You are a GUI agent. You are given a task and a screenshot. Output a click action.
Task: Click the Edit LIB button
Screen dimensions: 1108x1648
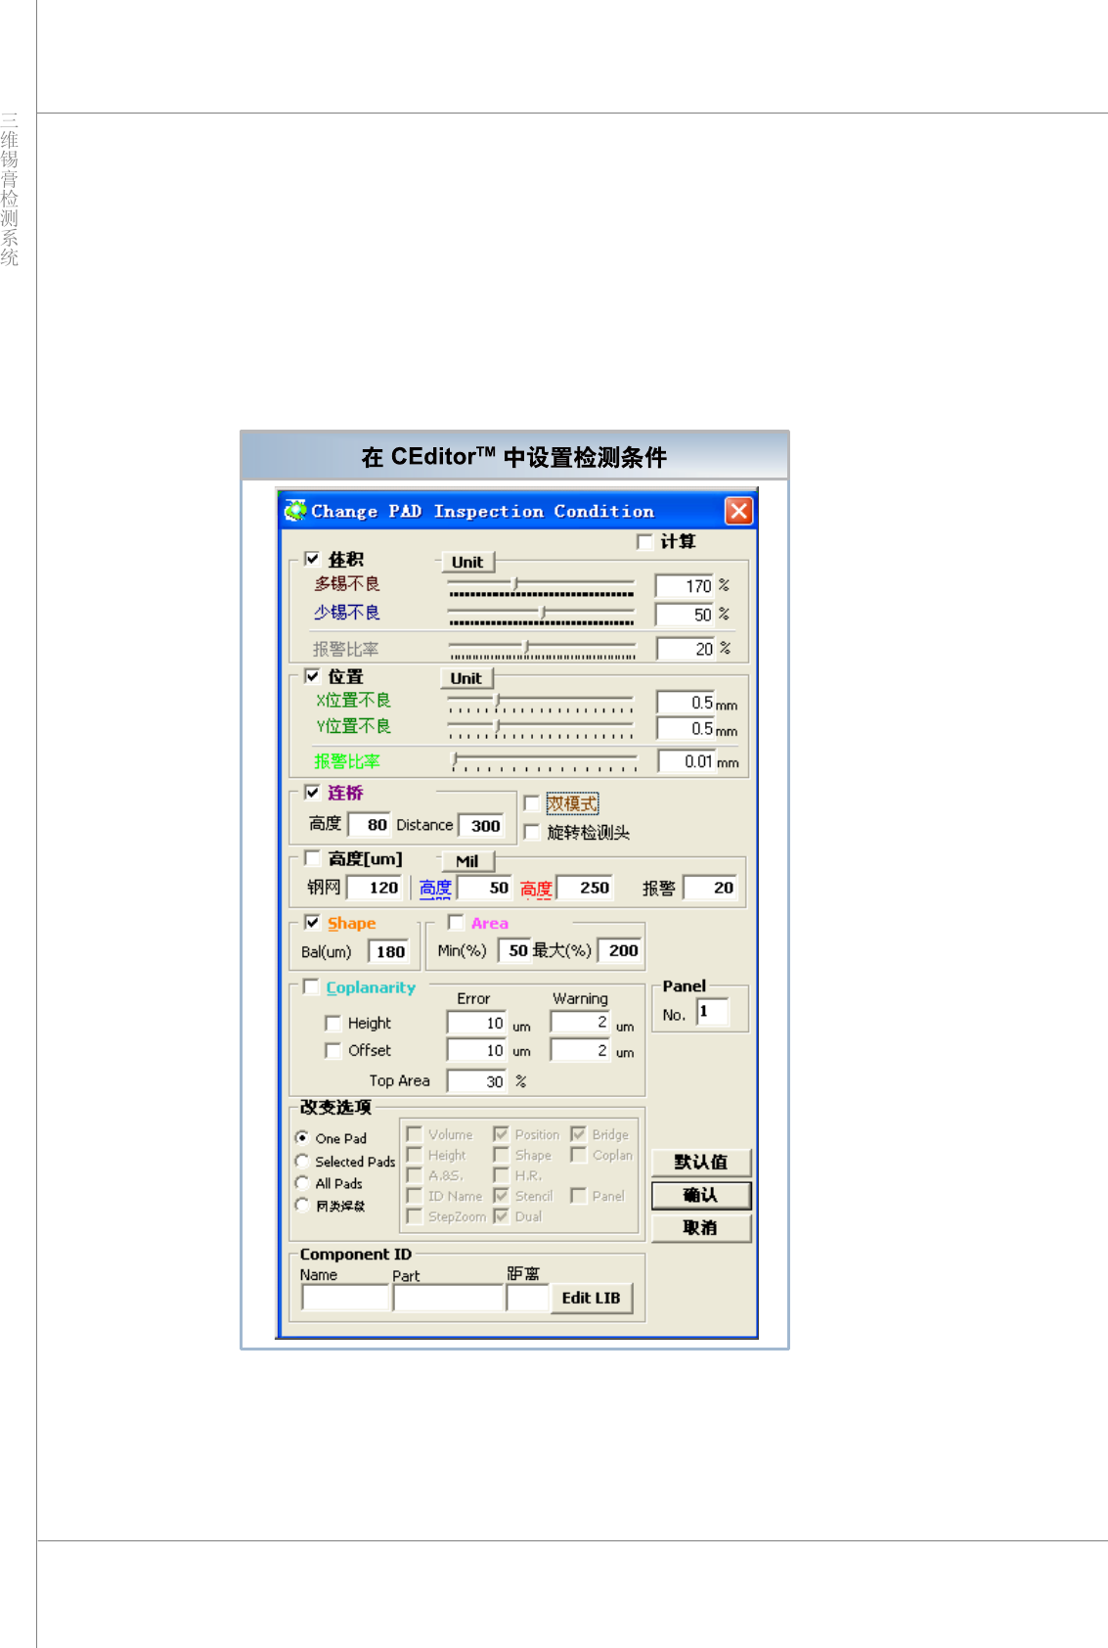(x=591, y=1298)
